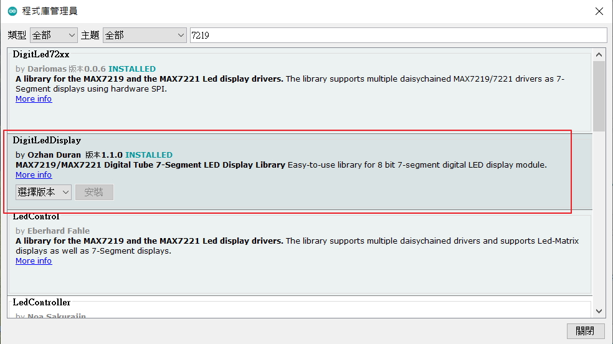613x344 pixels.
Task: Click the 安裝 install button
Action: click(x=94, y=193)
